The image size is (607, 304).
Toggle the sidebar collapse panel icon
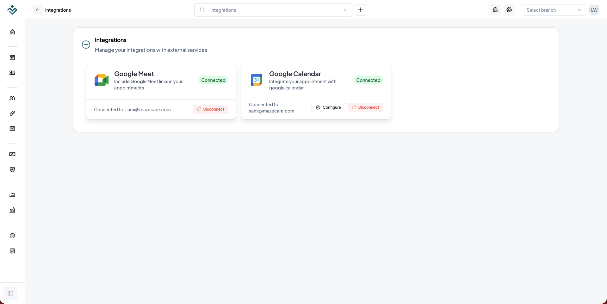click(x=10, y=293)
